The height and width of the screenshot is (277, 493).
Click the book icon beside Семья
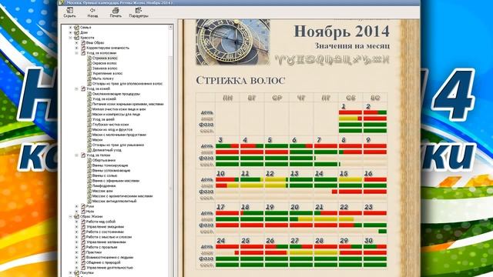coord(76,28)
